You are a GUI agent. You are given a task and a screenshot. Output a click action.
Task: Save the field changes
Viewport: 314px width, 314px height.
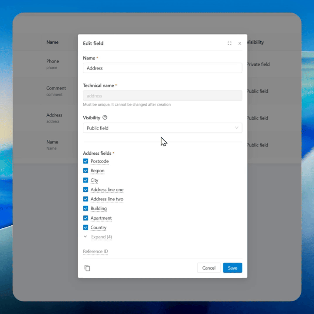[232, 268]
